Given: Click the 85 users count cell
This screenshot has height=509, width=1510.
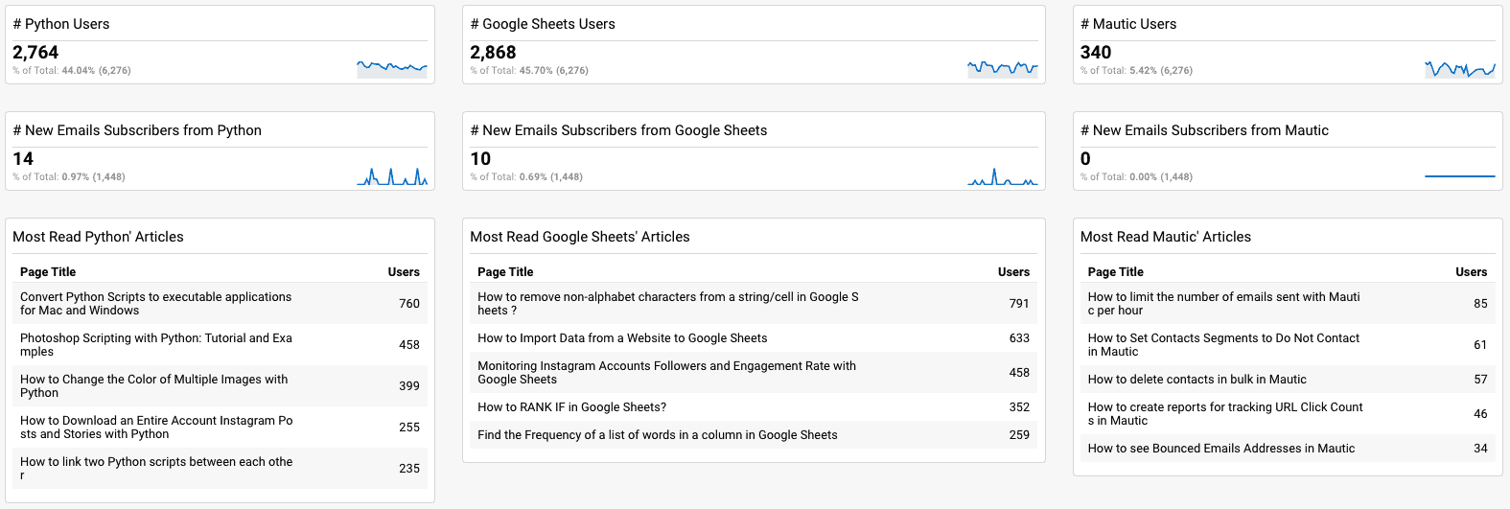Looking at the screenshot, I should tap(1480, 304).
